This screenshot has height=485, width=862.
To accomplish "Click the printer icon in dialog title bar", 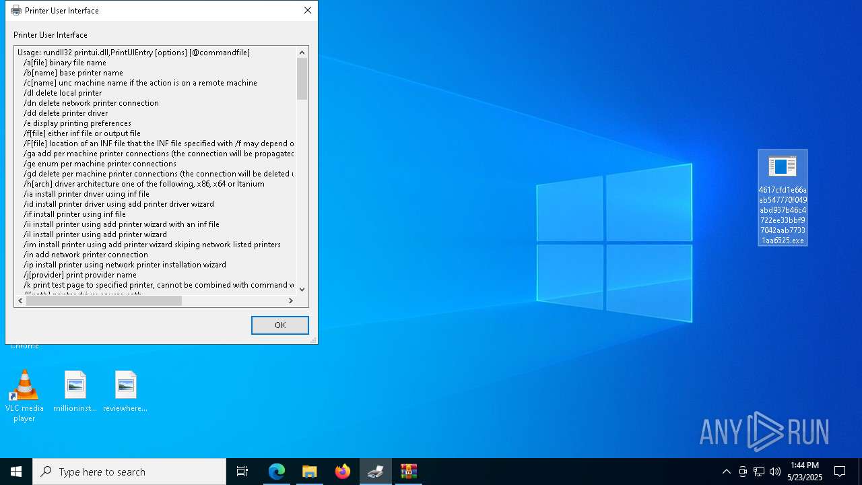I will pyautogui.click(x=16, y=10).
